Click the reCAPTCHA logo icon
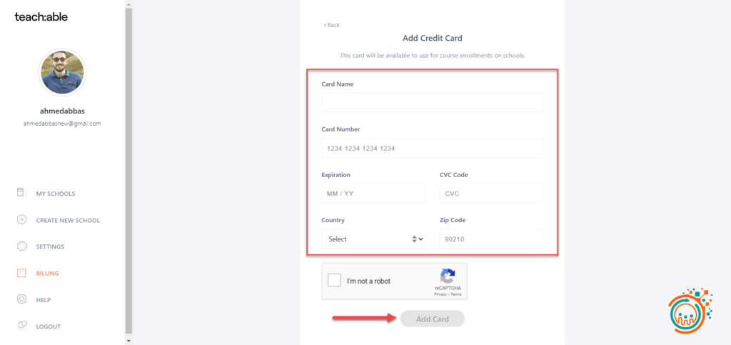731x345 pixels. pos(448,276)
